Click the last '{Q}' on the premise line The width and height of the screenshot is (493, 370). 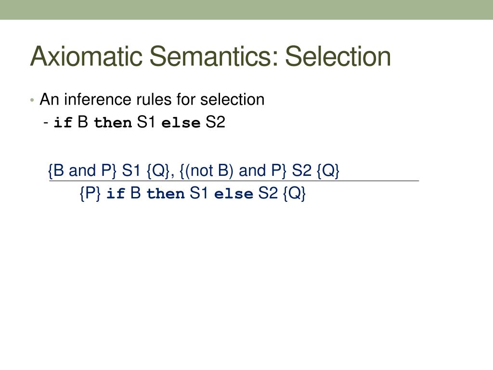coord(328,171)
